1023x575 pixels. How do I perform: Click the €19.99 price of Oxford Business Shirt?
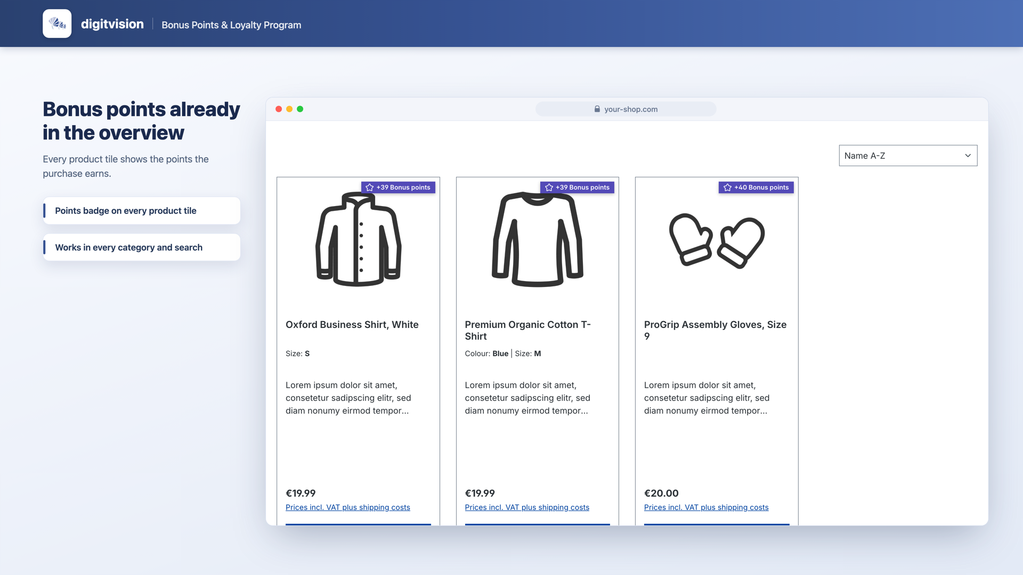pyautogui.click(x=301, y=494)
